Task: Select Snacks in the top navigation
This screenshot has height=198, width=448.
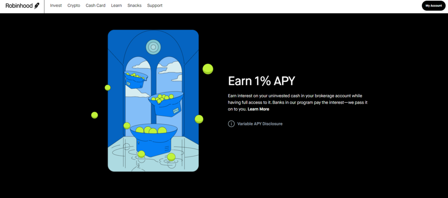Action: pyautogui.click(x=134, y=6)
